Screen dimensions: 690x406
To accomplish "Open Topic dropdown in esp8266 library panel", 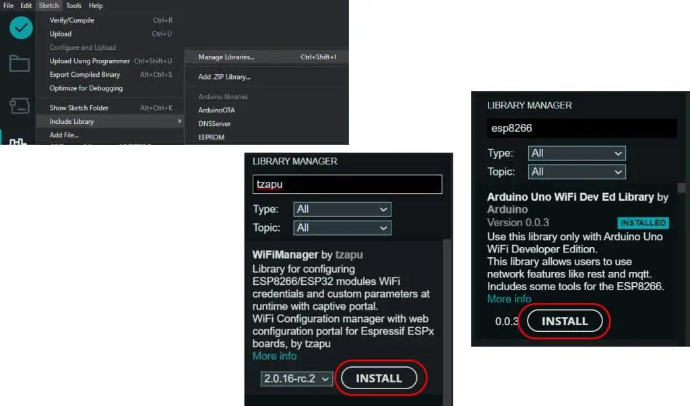I will click(576, 172).
